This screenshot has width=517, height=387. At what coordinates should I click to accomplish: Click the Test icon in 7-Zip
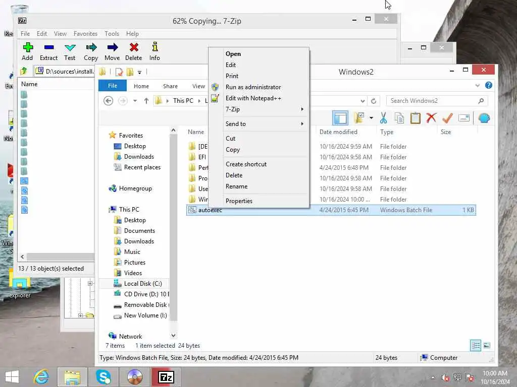tap(70, 47)
